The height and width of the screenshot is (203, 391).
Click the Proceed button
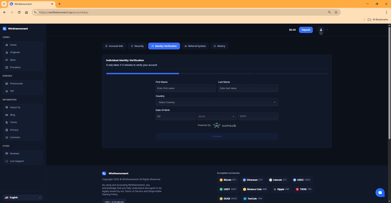217,136
